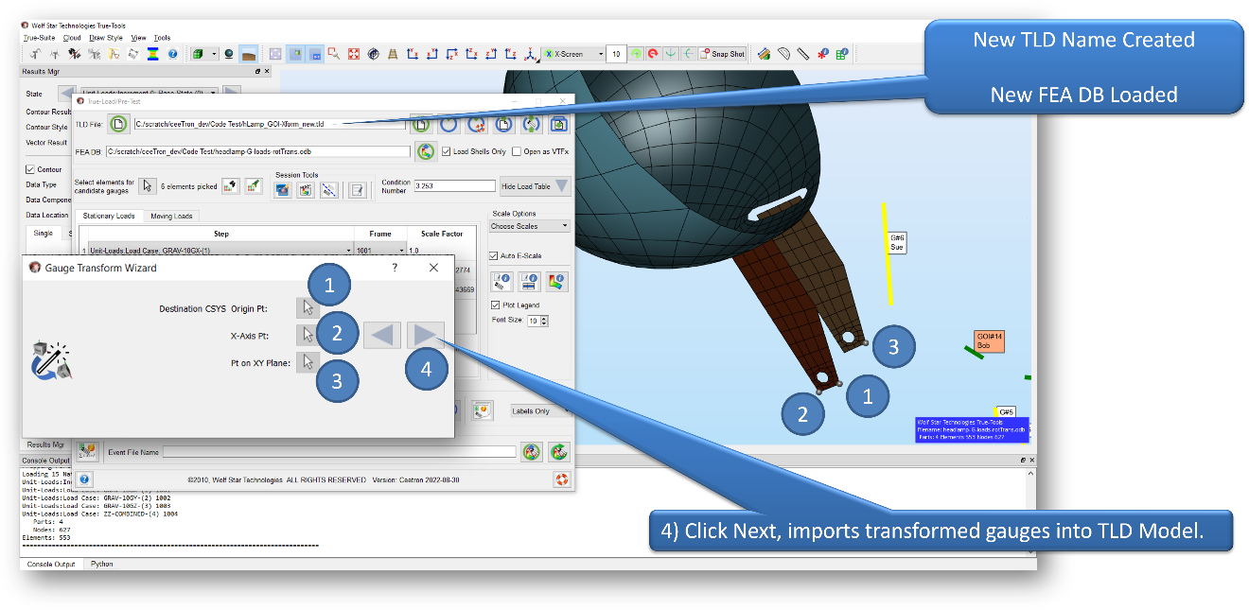Click previous State arrow in Results Mgr
Screen dimensions: 1249x610
[67, 93]
